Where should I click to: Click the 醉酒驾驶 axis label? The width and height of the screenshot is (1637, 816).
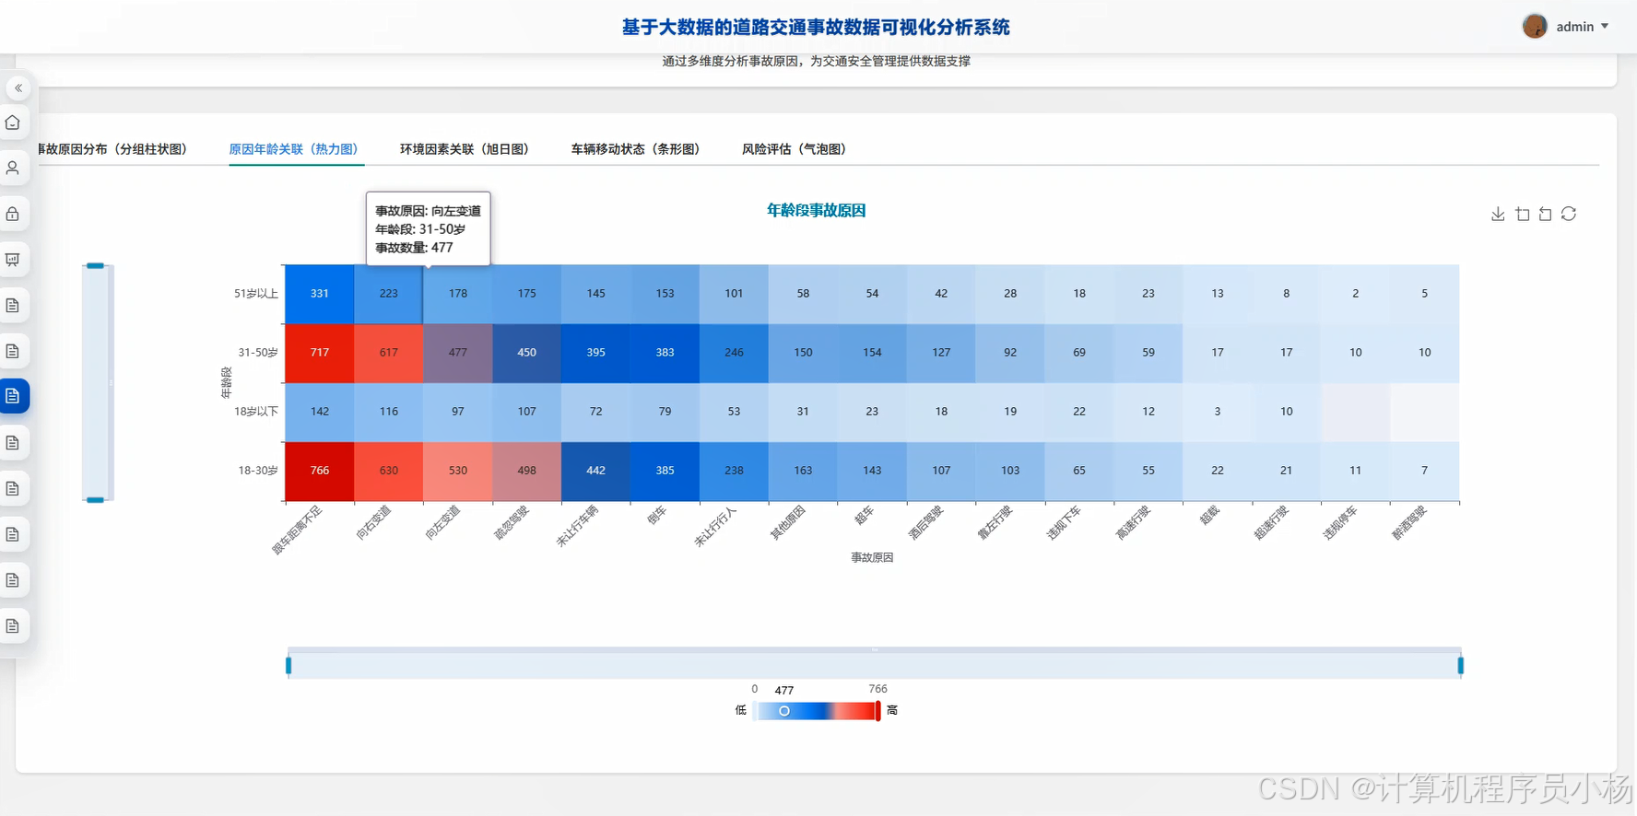tap(1409, 522)
